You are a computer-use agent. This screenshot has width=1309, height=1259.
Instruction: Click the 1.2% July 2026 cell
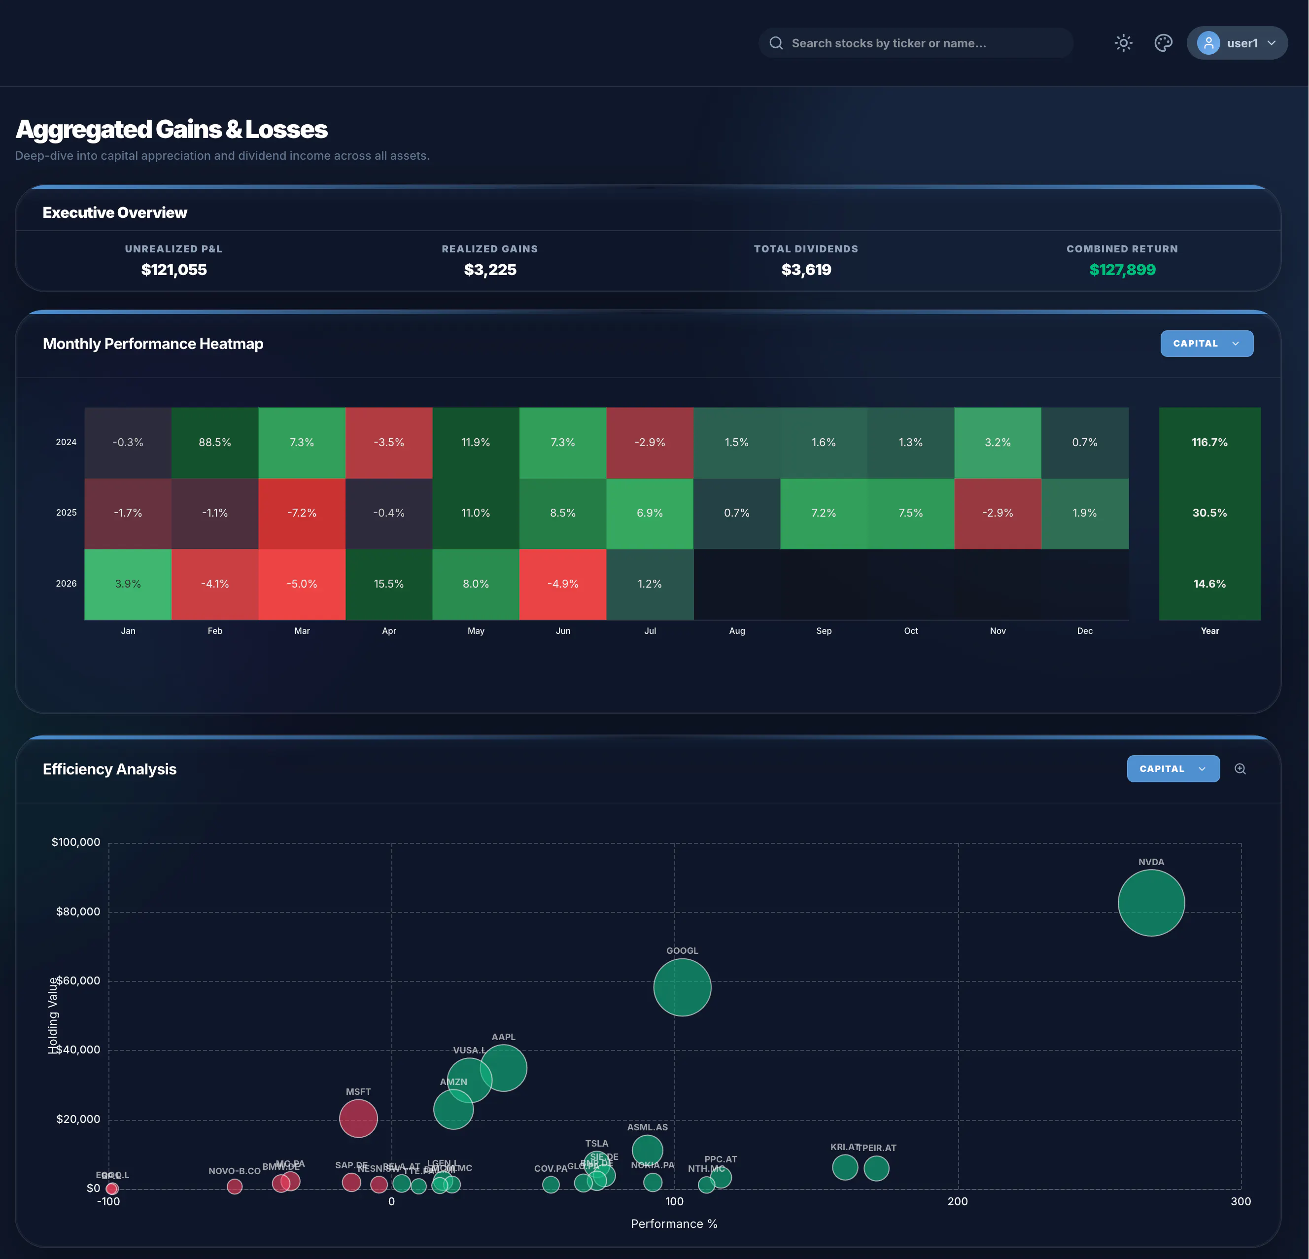(x=650, y=584)
